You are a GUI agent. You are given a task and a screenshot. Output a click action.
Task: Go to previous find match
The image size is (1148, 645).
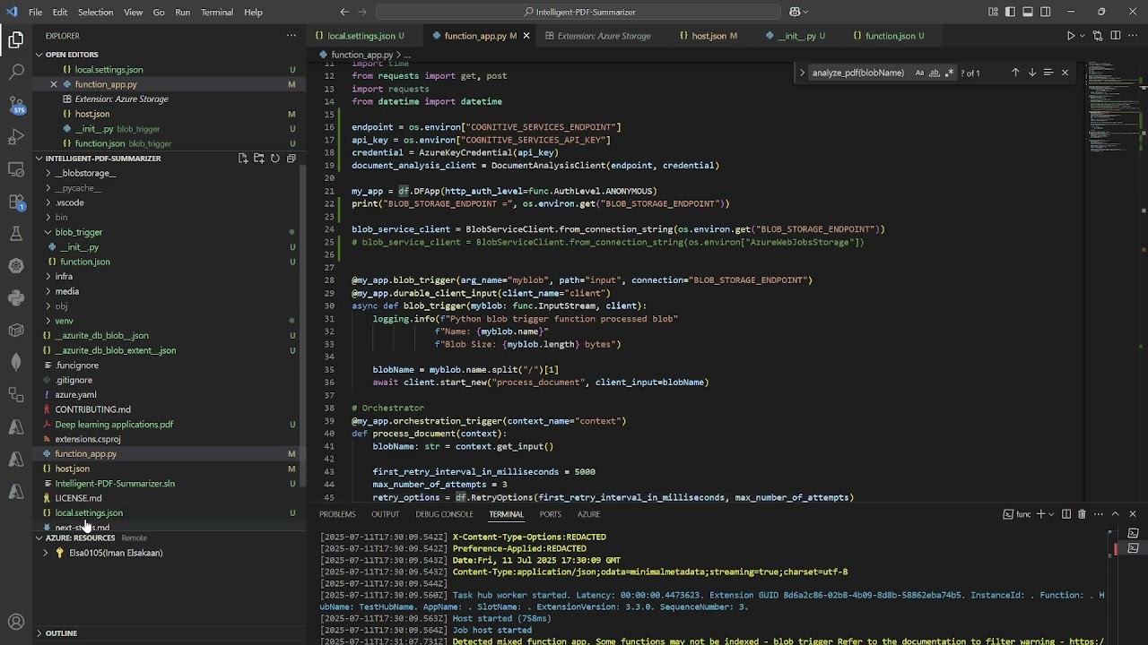[1015, 73]
